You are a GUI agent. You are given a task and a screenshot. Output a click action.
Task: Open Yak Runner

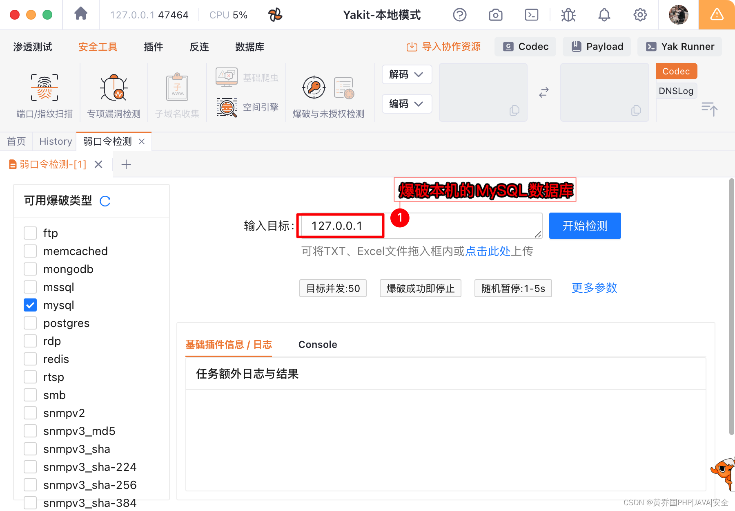[680, 47]
